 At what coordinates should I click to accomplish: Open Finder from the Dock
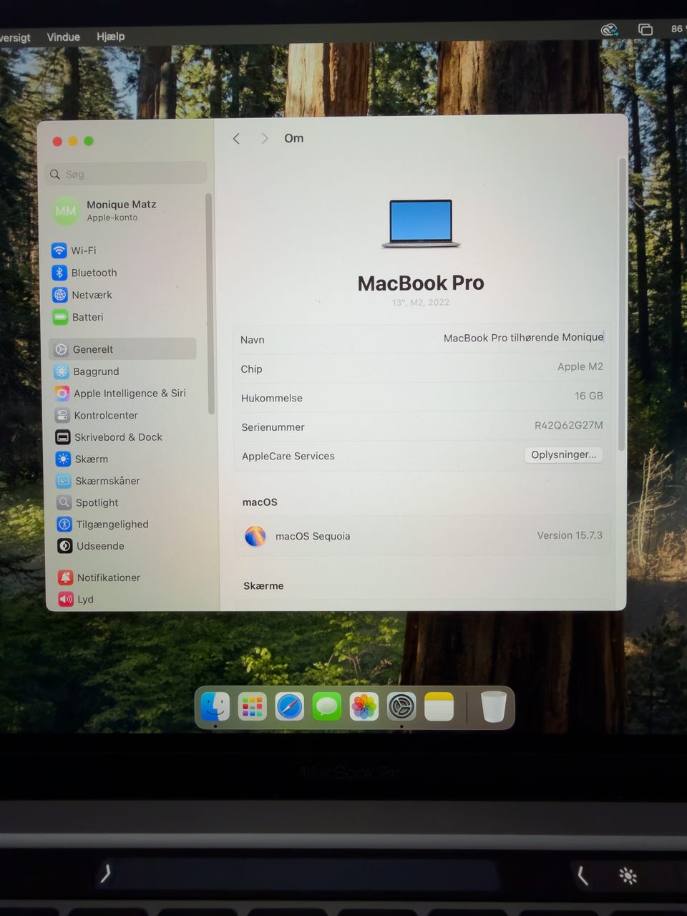coord(215,707)
